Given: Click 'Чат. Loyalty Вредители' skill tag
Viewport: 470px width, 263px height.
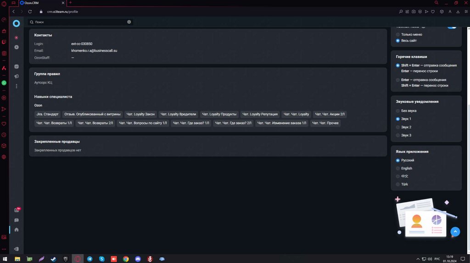Looking at the screenshot, I should point(179,114).
